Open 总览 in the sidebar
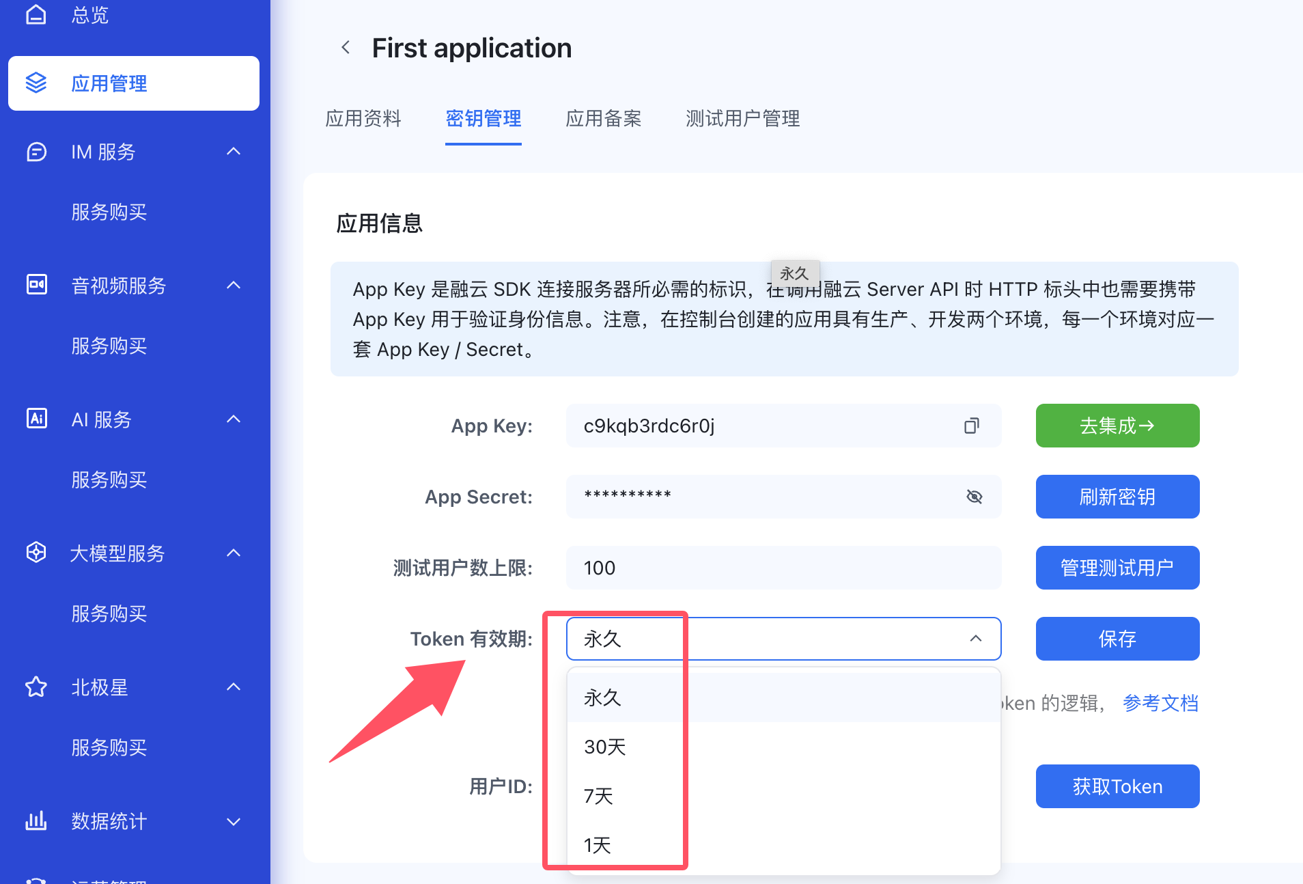Viewport: 1303px width, 884px height. click(90, 14)
